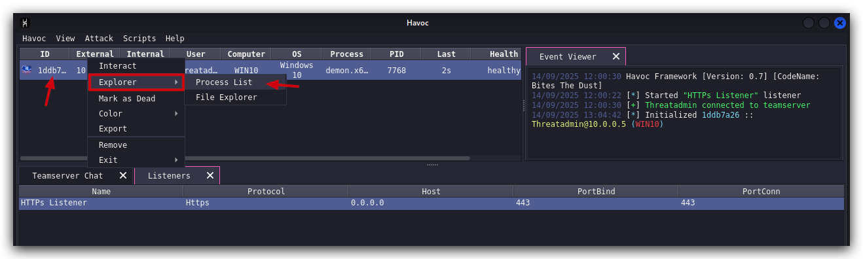Sort sessions by ID column header

[x=45, y=54]
